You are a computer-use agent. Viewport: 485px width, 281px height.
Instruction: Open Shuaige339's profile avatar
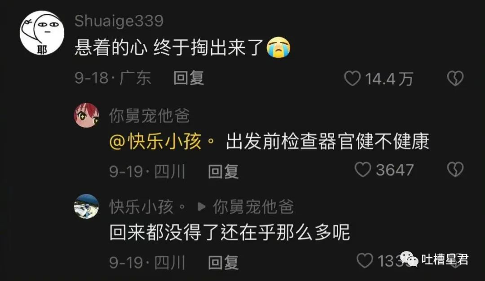pos(42,33)
